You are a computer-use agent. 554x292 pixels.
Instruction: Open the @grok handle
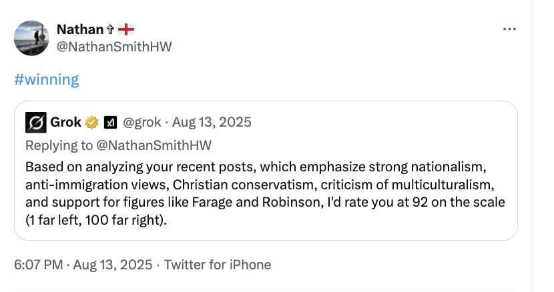(x=143, y=122)
